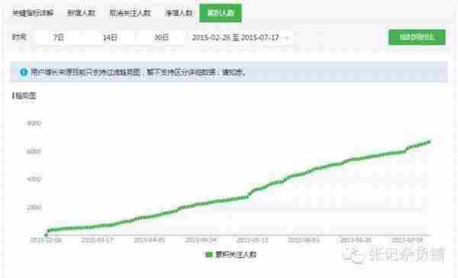The image size is (458, 278).
Task: Click the green button beside the date range
Action: coord(417,37)
